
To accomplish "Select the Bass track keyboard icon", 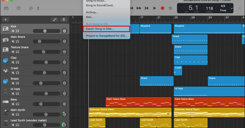I will point(5,102).
